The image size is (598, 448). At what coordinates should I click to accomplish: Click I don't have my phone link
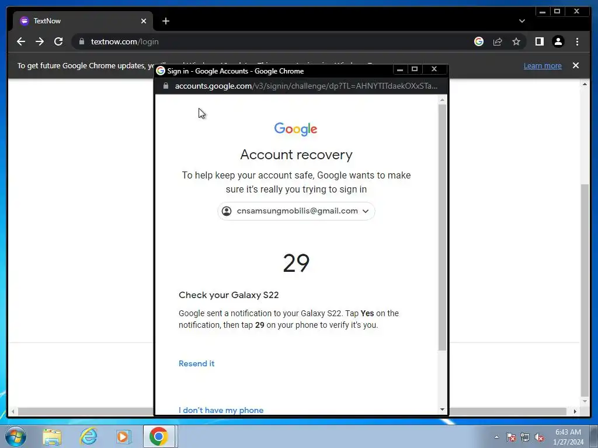pos(221,410)
